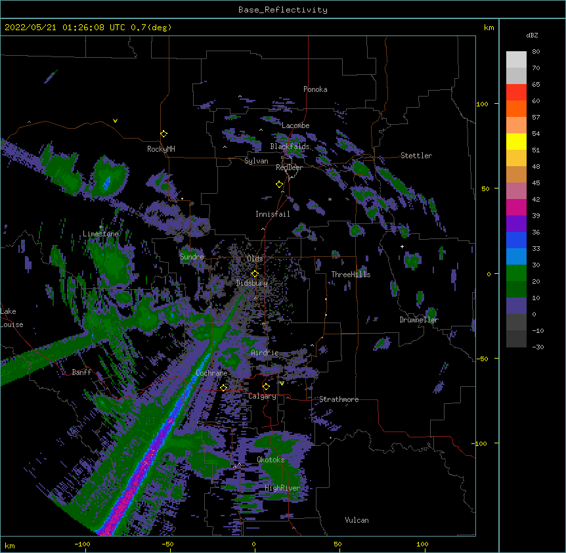Click the Sundre city label
Image resolution: width=566 pixels, height=553 pixels.
pyautogui.click(x=192, y=257)
